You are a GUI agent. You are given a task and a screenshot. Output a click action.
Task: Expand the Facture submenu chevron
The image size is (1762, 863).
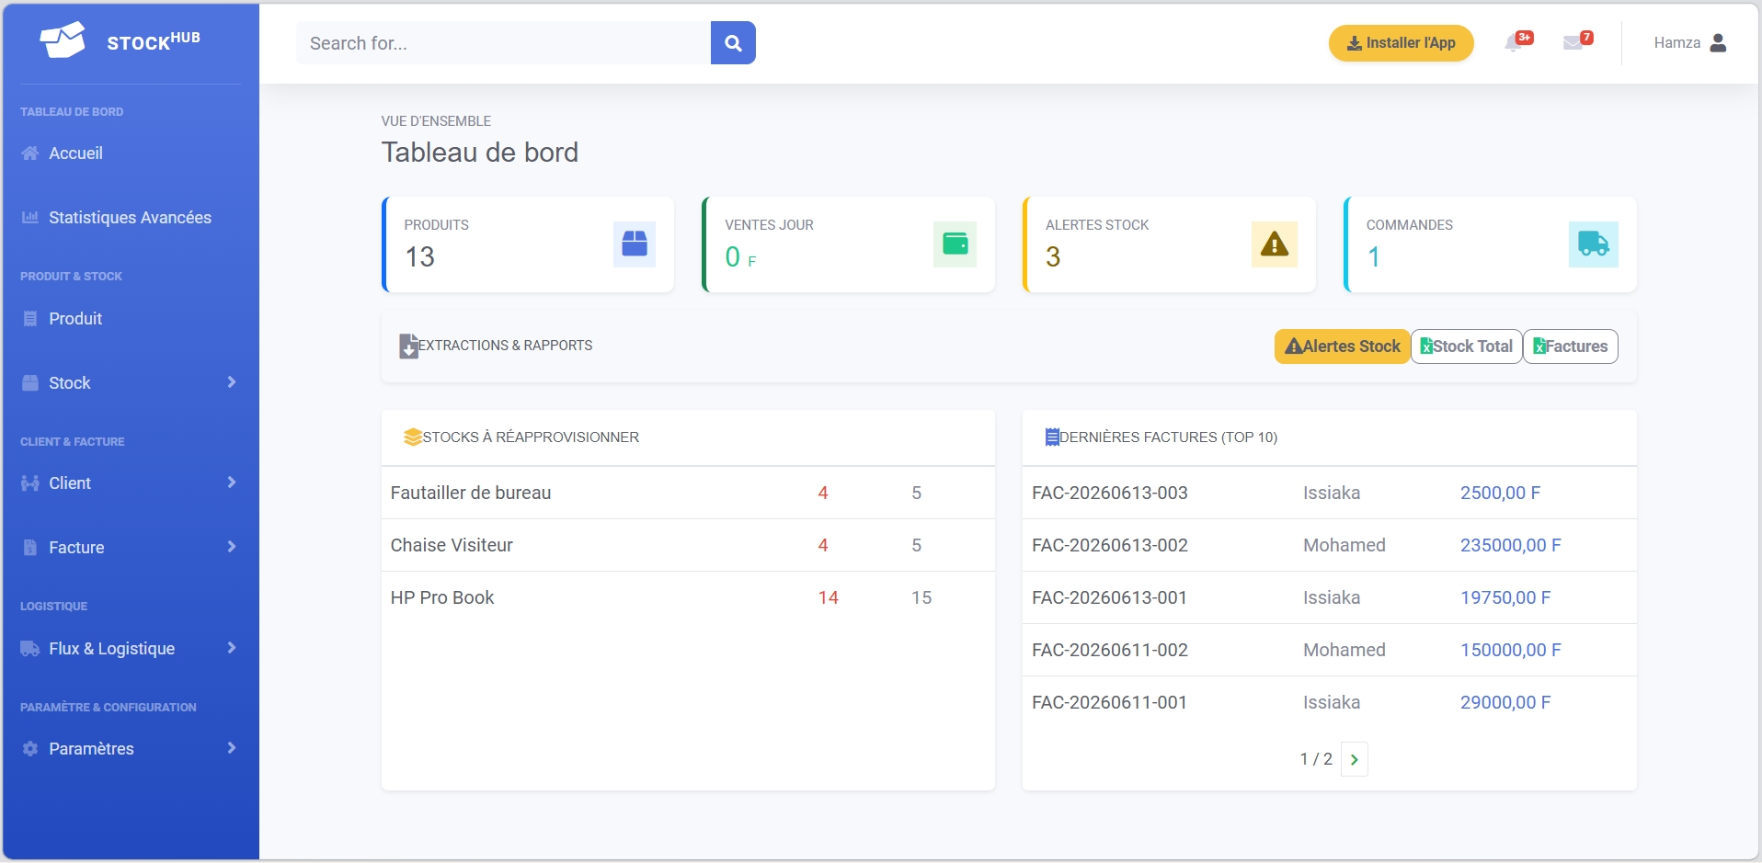[232, 547]
